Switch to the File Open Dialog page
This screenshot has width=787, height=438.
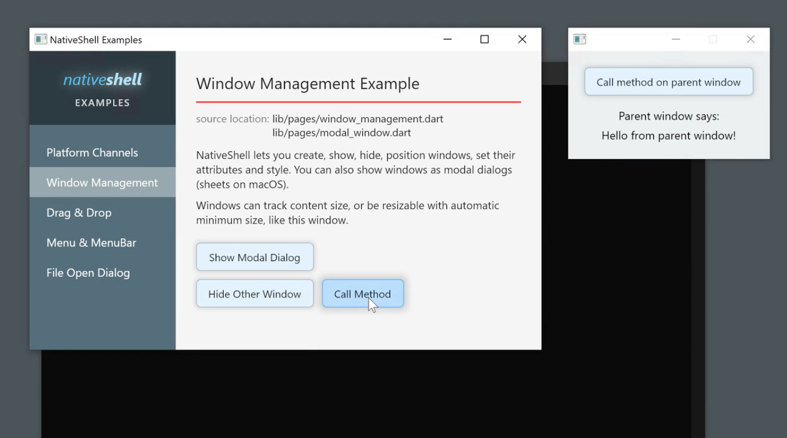103,273
